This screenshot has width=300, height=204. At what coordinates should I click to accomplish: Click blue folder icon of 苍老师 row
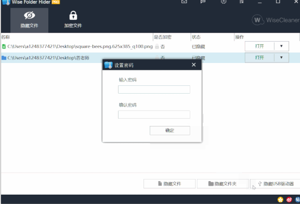click(x=4, y=58)
